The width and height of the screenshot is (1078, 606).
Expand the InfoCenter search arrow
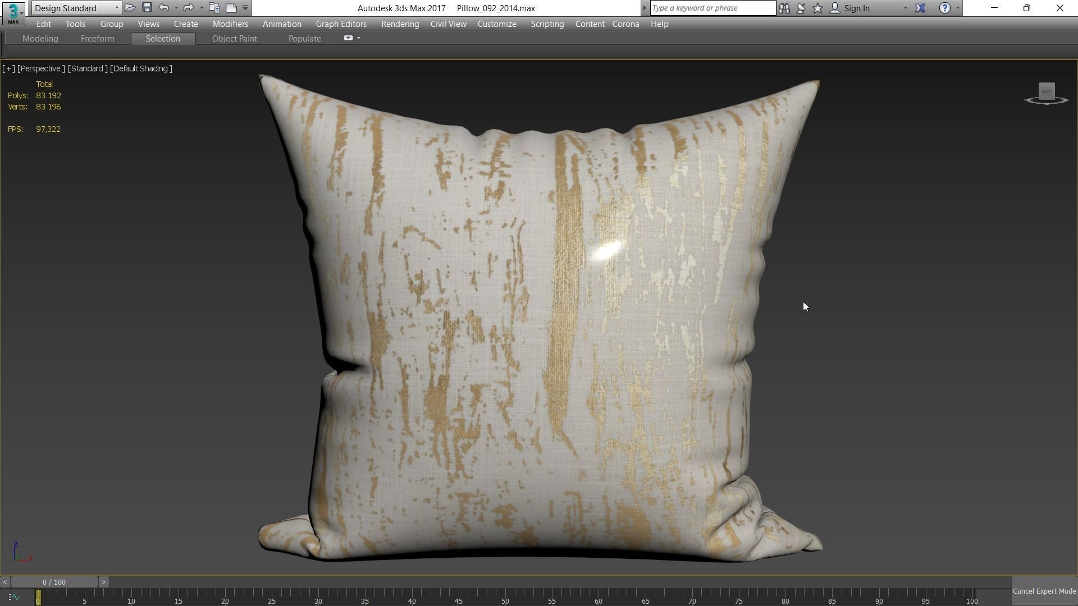pyautogui.click(x=645, y=8)
